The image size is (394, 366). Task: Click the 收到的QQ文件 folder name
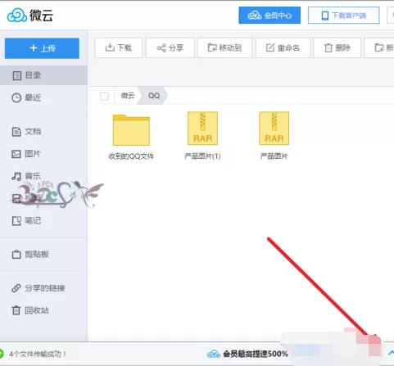coord(131,156)
